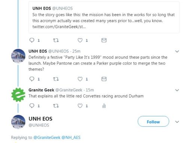
Task: Expand options for Granite Geek's 15m tweet
Action: [177, 90]
